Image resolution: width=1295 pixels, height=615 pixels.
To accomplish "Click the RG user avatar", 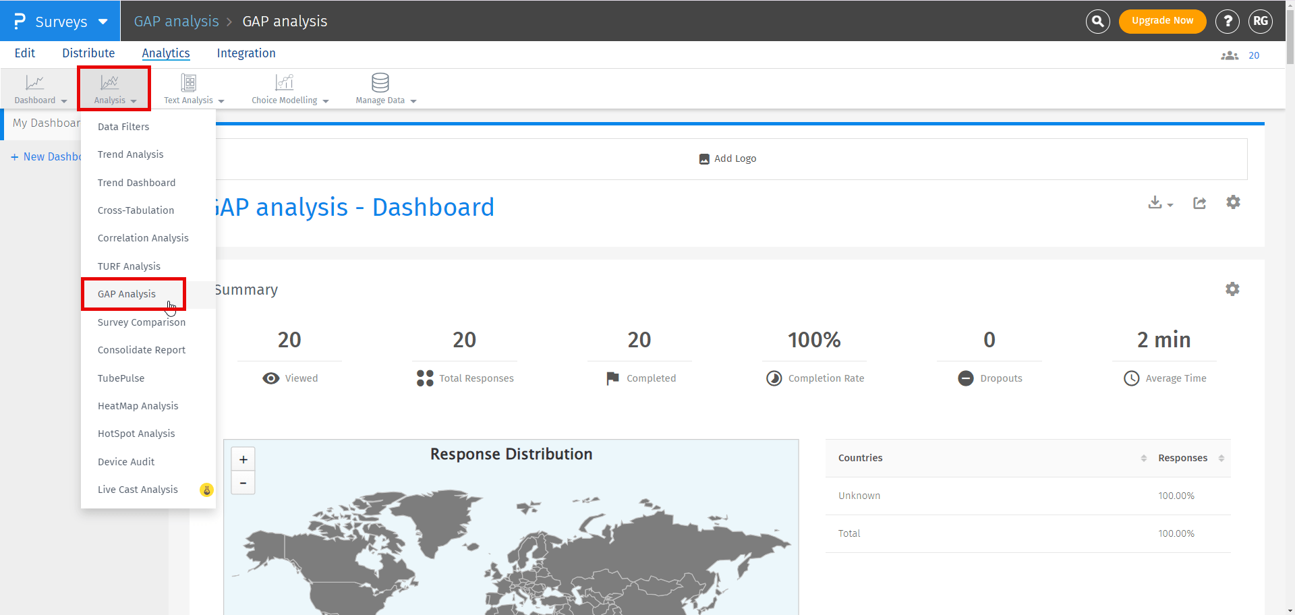I will click(1260, 22).
